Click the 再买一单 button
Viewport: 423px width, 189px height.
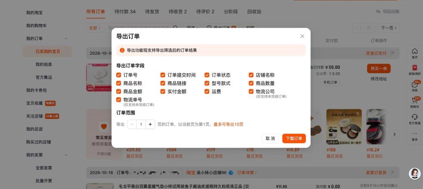click(x=379, y=68)
